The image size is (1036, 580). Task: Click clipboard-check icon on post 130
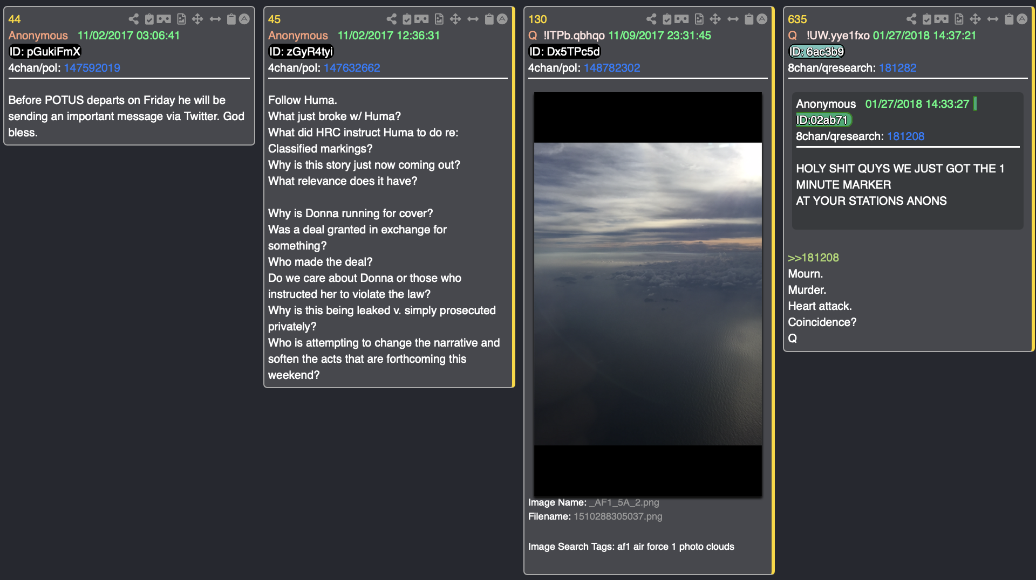[x=667, y=19]
